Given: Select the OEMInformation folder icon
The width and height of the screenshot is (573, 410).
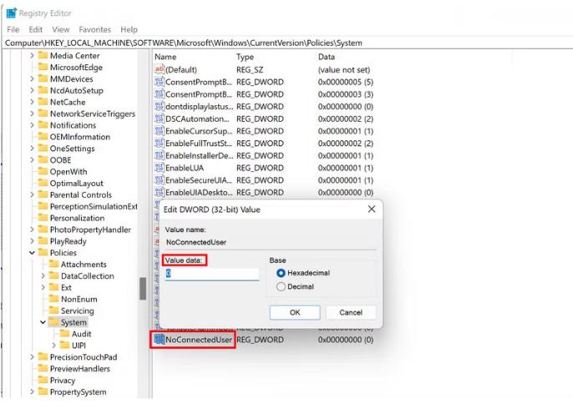Looking at the screenshot, I should tap(43, 136).
